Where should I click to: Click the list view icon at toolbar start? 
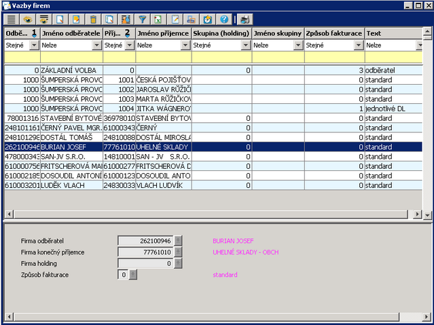11,19
